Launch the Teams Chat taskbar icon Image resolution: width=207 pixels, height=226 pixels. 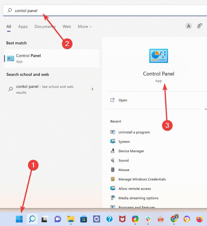tap(58, 219)
